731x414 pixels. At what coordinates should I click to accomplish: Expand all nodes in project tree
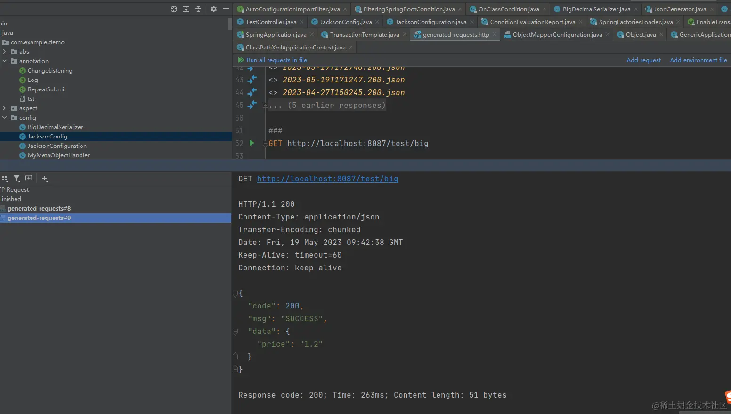[x=186, y=9]
